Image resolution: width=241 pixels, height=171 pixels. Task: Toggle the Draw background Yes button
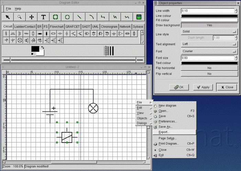click(209, 25)
